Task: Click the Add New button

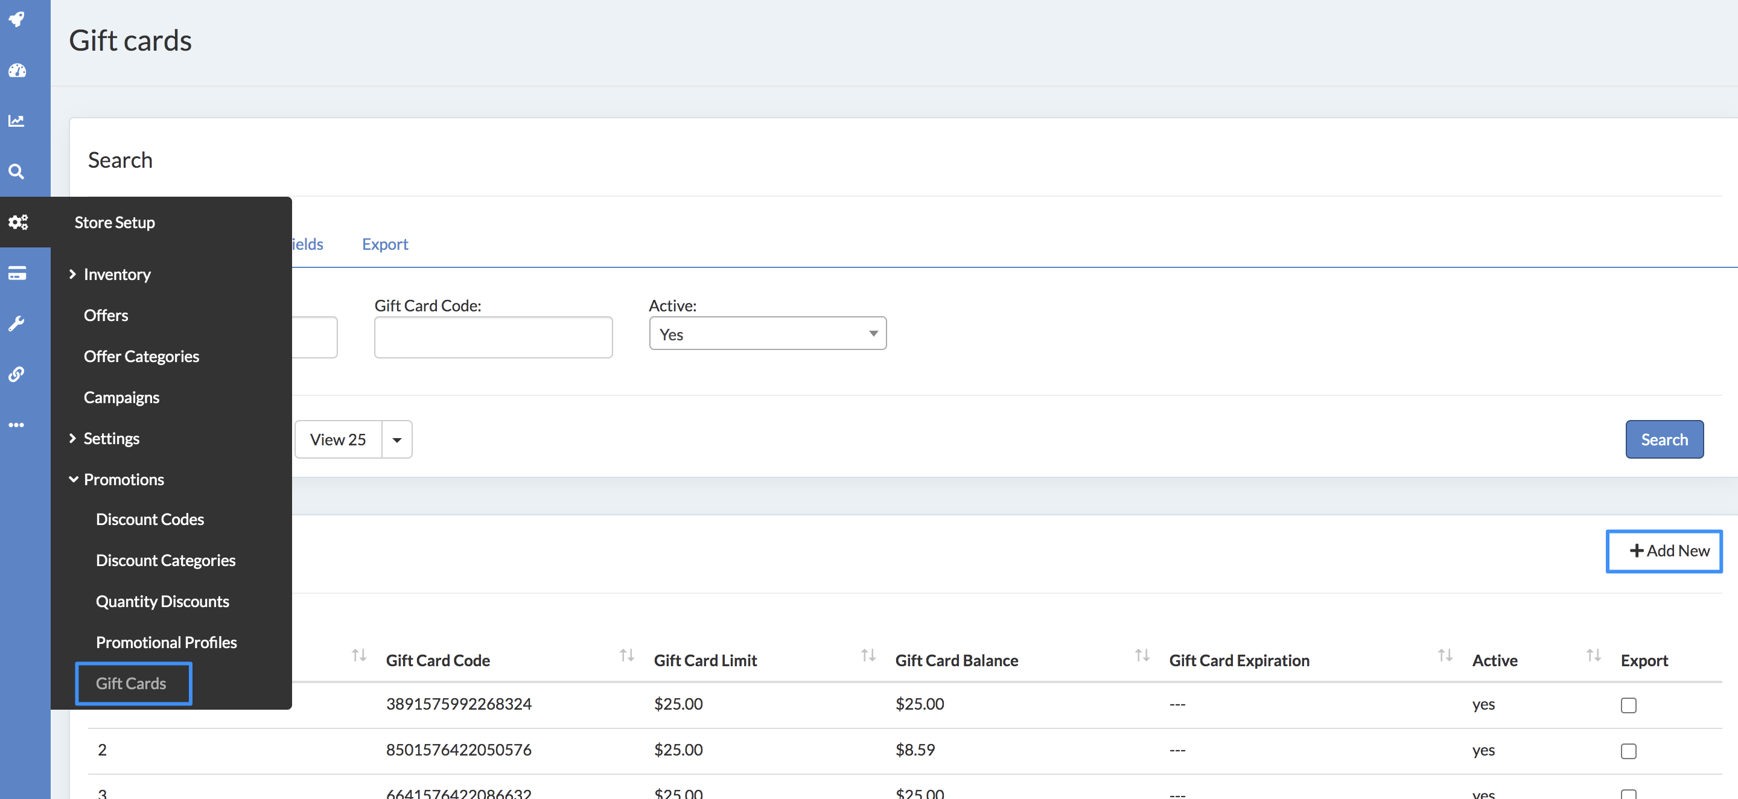Action: pos(1663,552)
